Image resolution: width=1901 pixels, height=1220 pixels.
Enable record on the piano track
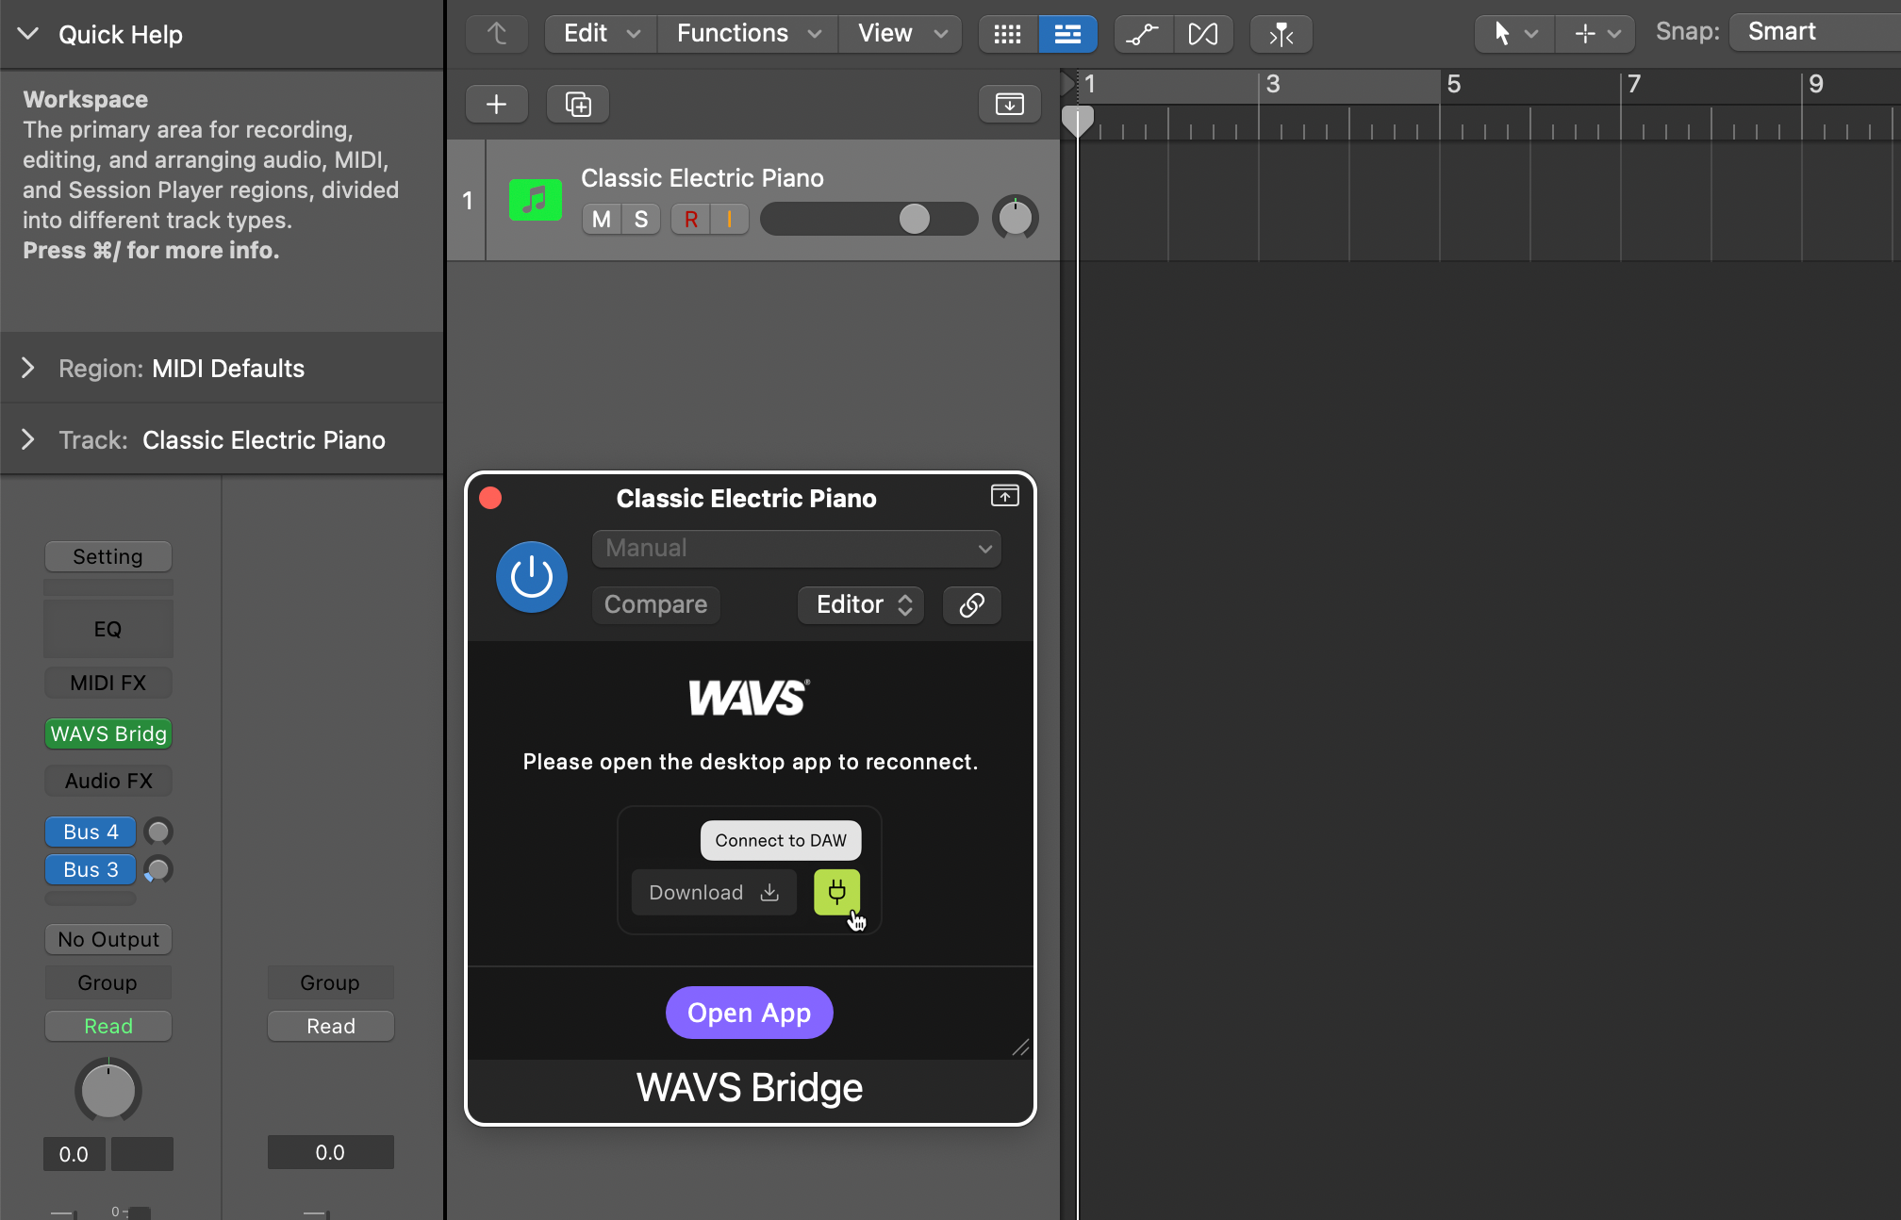pyautogui.click(x=691, y=219)
